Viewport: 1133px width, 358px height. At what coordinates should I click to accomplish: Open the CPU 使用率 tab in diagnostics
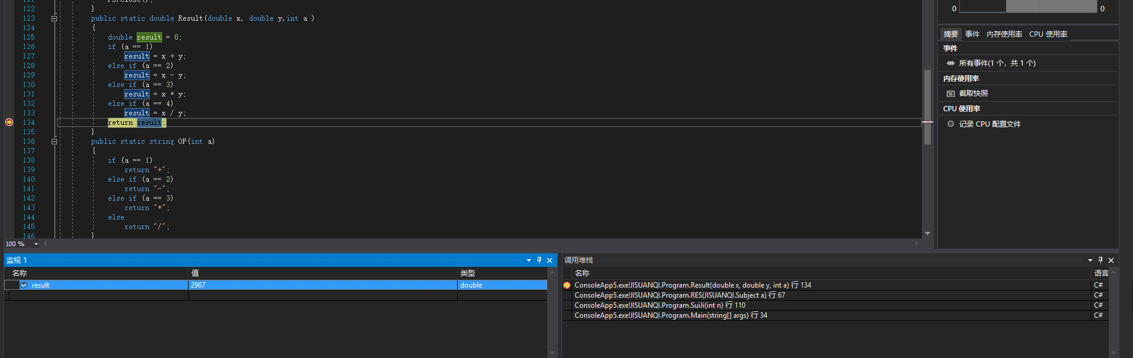coord(1048,34)
